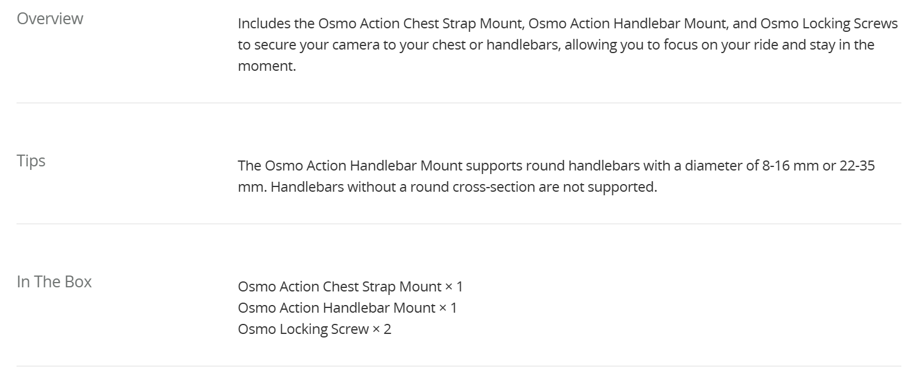
Task: Click the Overview section heading
Action: point(50,19)
